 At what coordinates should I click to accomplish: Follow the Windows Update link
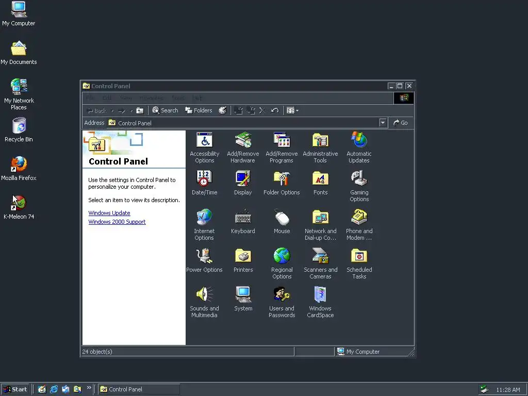pyautogui.click(x=109, y=213)
